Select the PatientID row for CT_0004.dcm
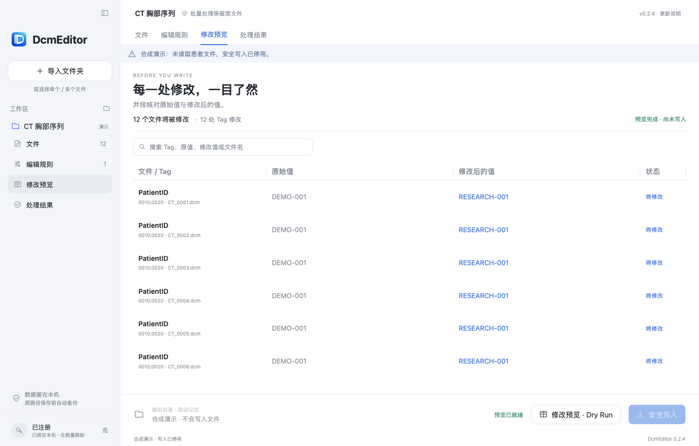Viewport: 699px width, 446px height. click(x=410, y=296)
